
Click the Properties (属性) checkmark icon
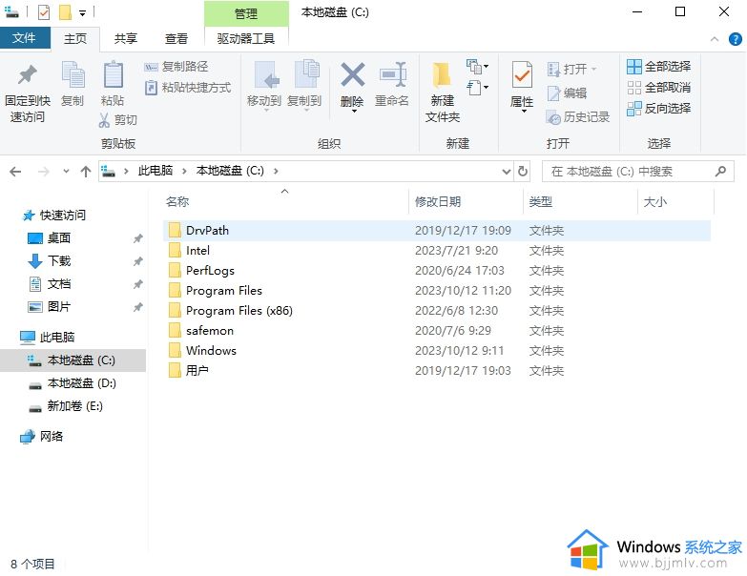click(x=522, y=74)
